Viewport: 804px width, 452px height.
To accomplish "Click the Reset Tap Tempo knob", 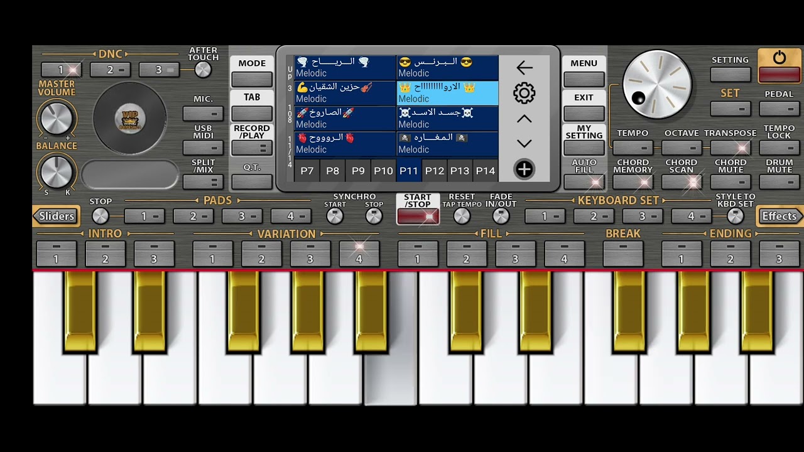I will click(x=462, y=217).
